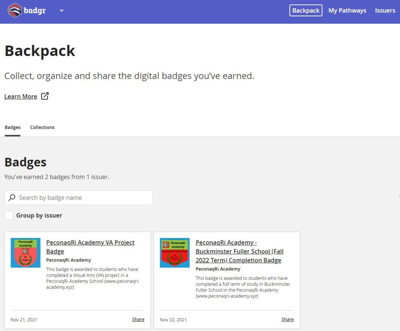Click issuer name under VA Project Badge

click(69, 260)
